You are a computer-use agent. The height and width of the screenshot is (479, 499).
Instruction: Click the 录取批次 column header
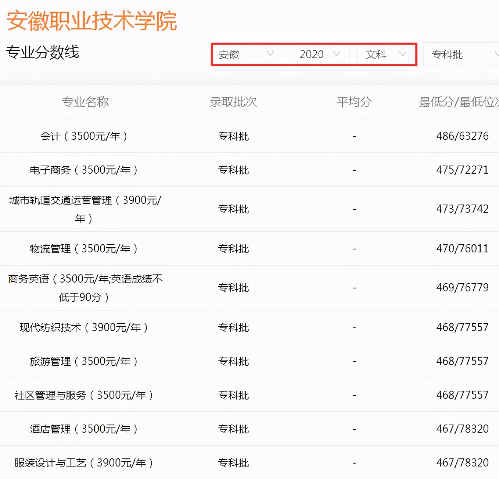[233, 102]
